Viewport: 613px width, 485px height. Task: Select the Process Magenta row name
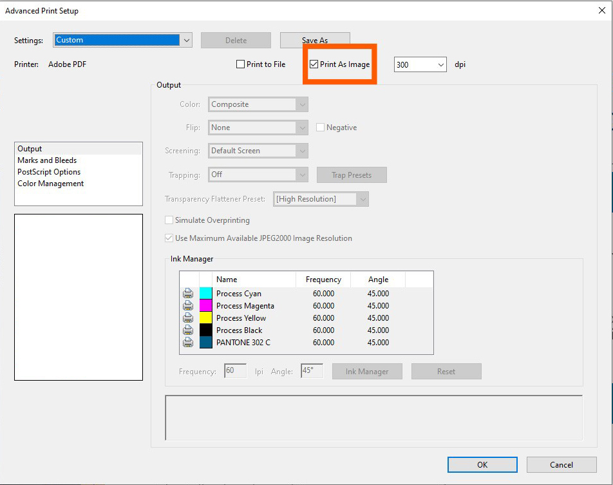point(245,305)
